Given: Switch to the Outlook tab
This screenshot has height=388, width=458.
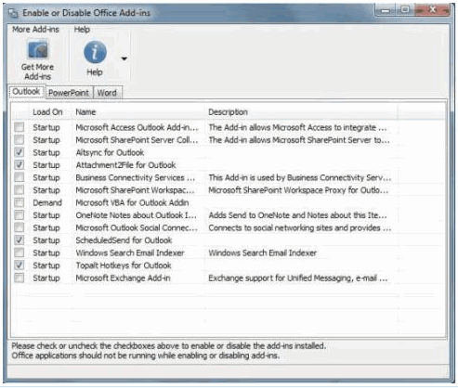Looking at the screenshot, I should click(x=26, y=92).
